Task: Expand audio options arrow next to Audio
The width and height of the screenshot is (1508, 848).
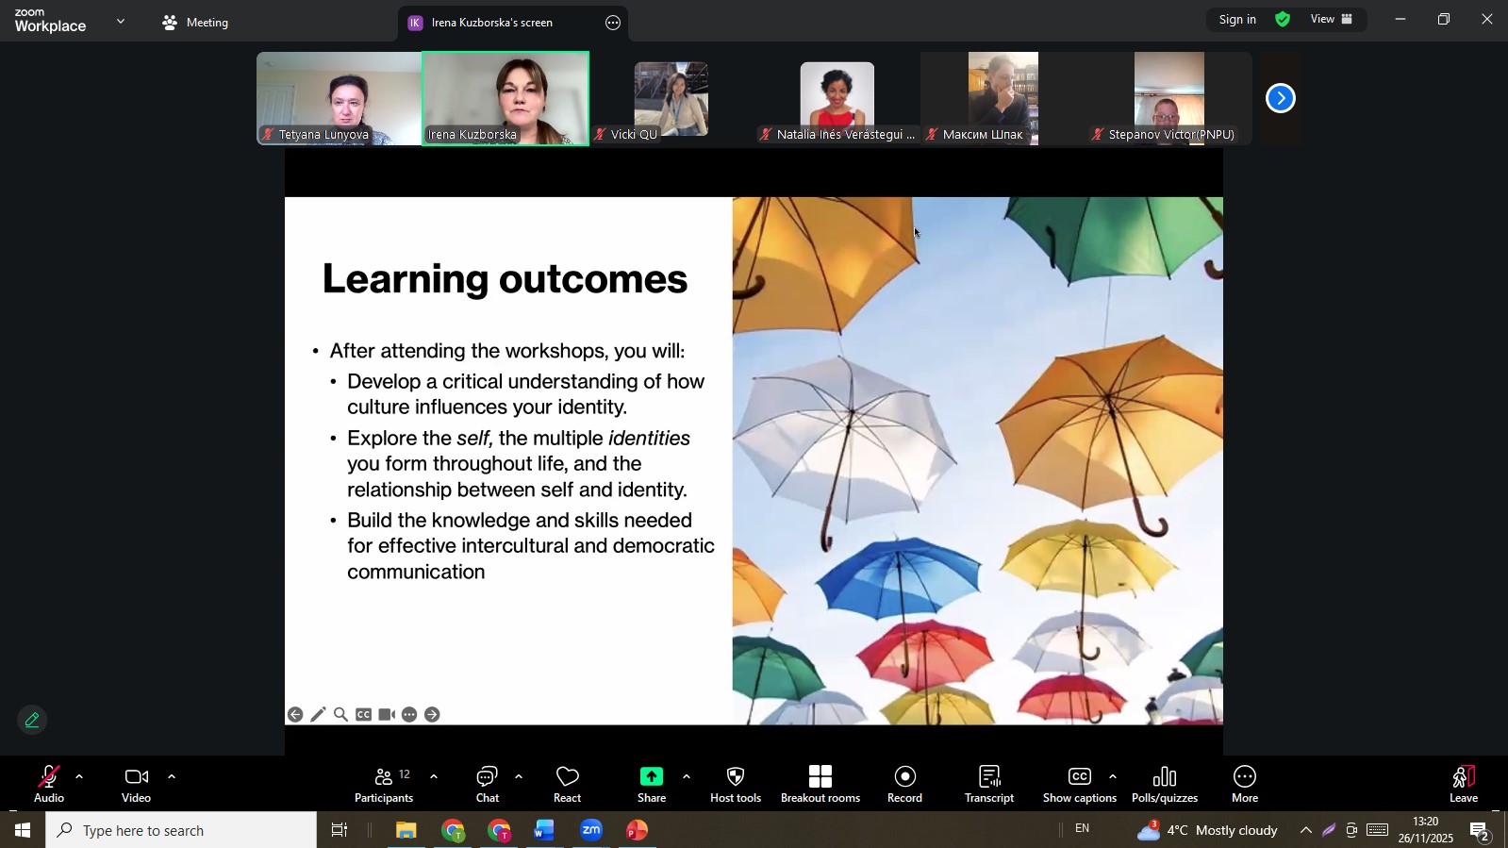Action: (79, 777)
